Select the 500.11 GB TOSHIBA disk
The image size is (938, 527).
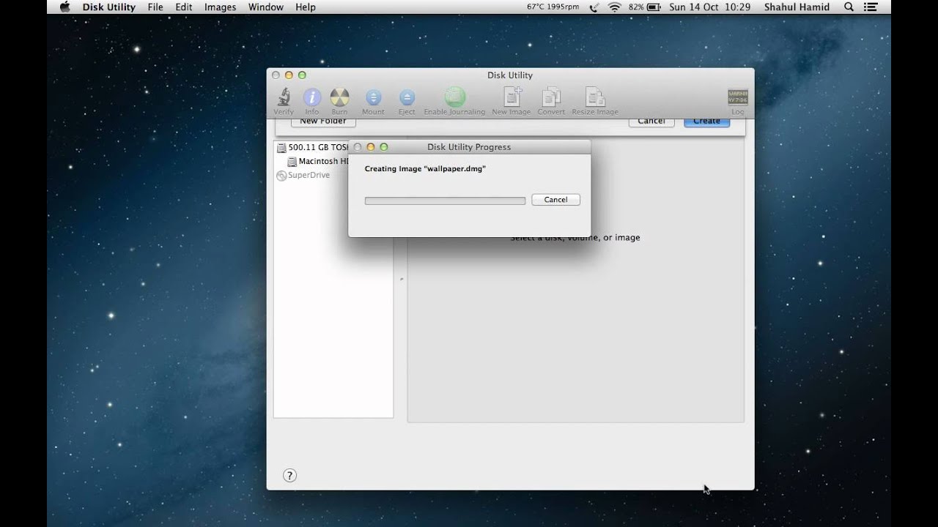(312, 147)
